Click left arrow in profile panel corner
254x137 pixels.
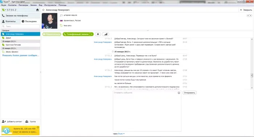[248, 16]
